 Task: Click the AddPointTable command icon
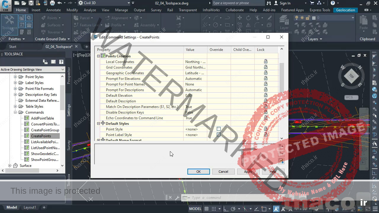click(27, 118)
